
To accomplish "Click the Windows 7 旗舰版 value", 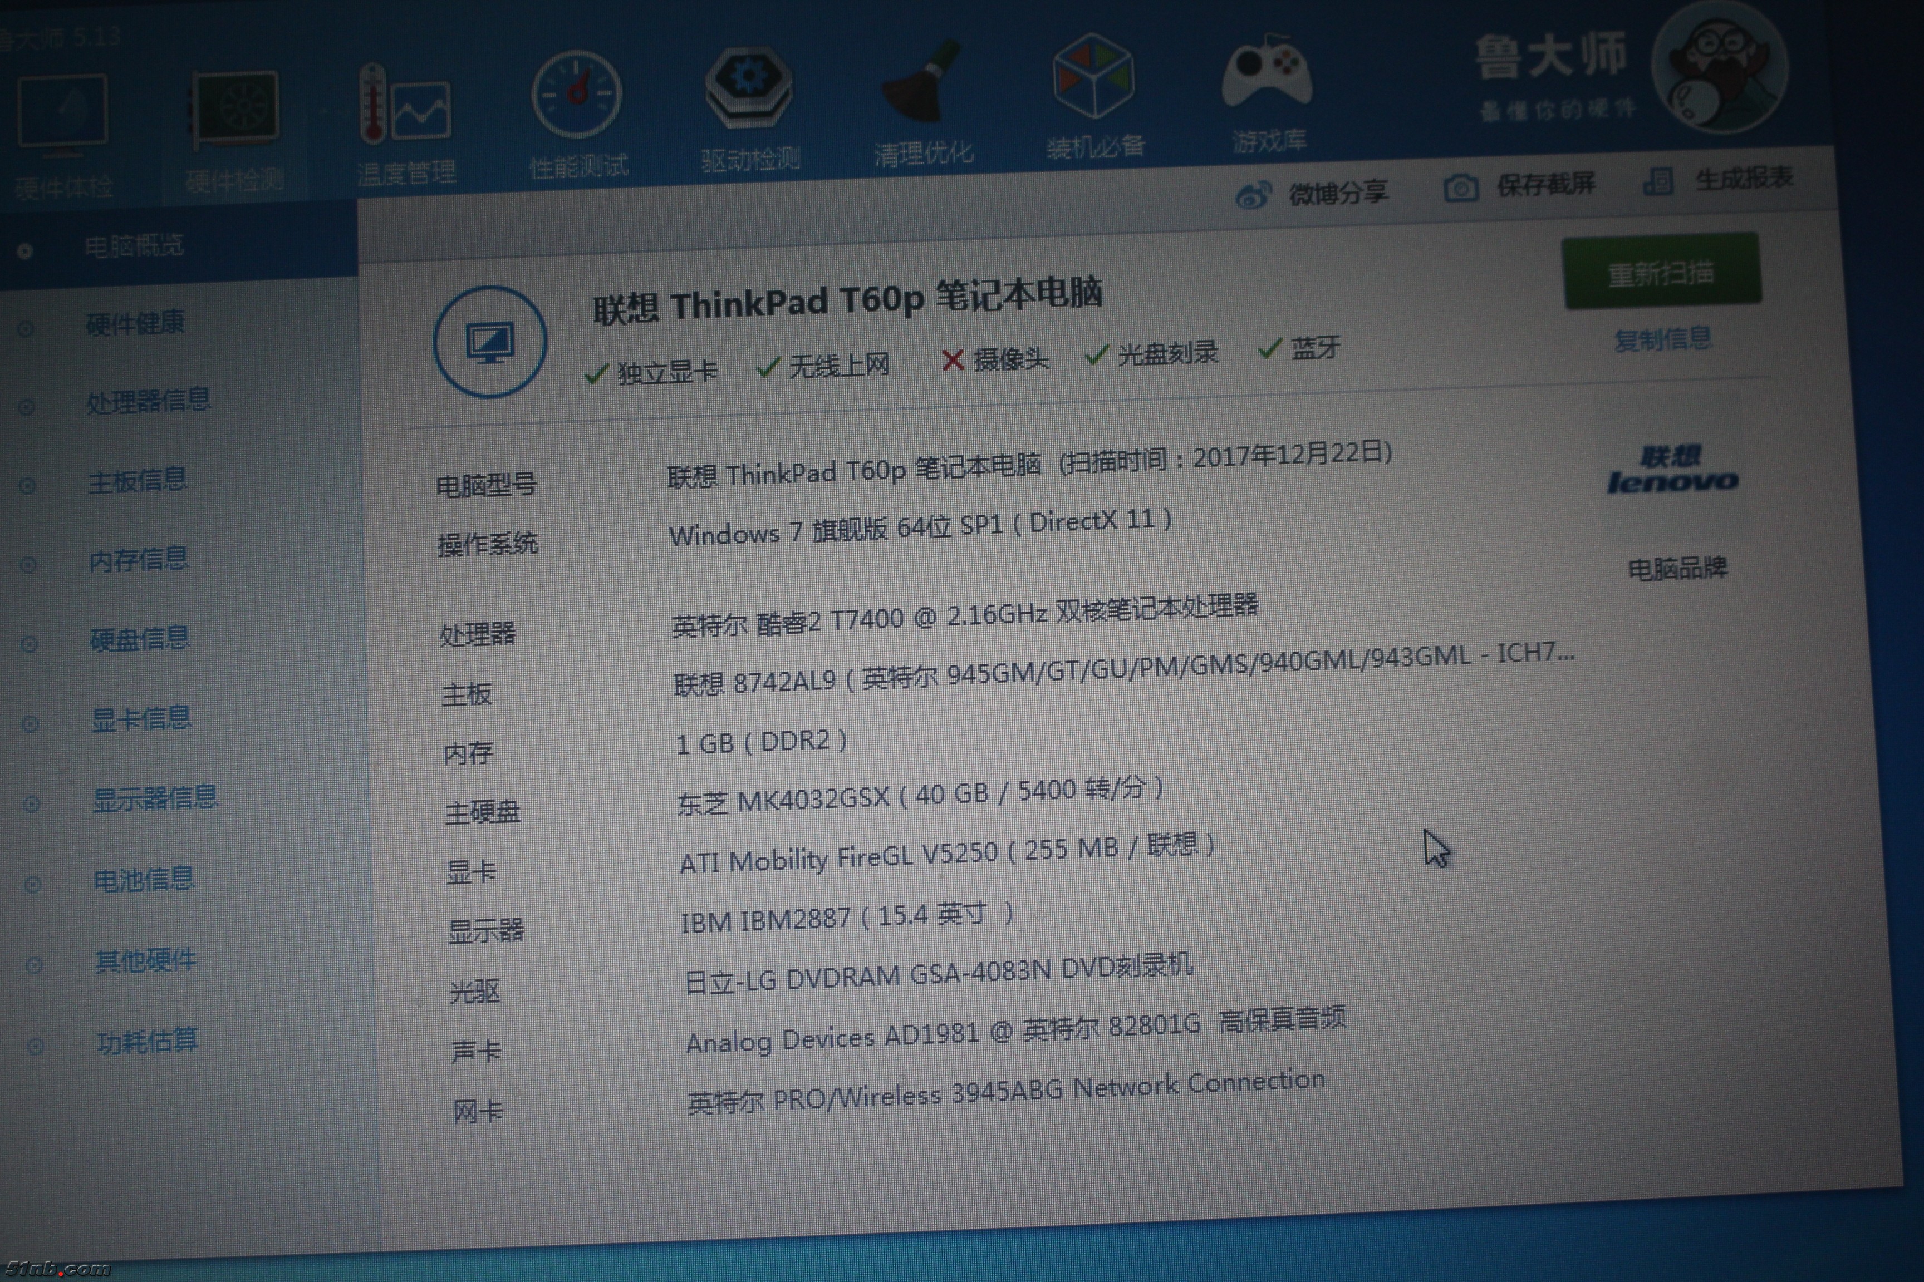I will click(920, 527).
